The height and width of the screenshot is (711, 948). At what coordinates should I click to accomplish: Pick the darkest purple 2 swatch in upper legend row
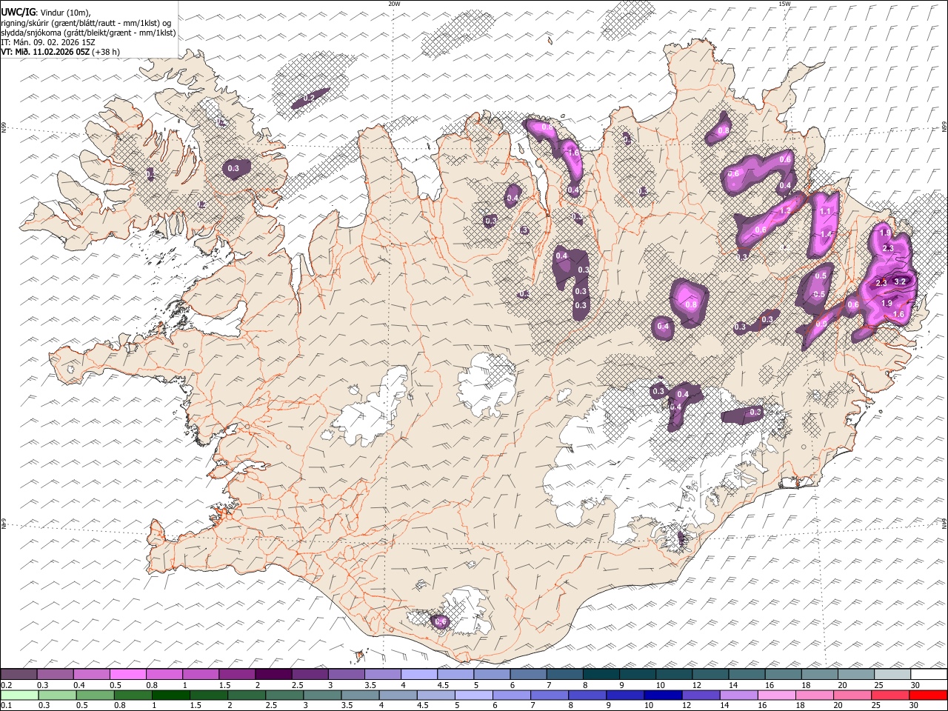pyautogui.click(x=273, y=674)
